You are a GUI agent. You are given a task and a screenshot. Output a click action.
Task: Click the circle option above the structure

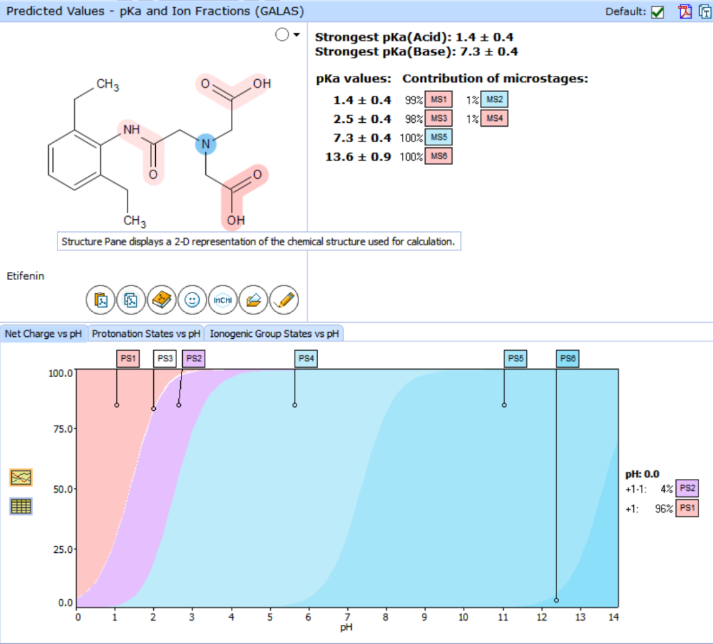[x=282, y=34]
